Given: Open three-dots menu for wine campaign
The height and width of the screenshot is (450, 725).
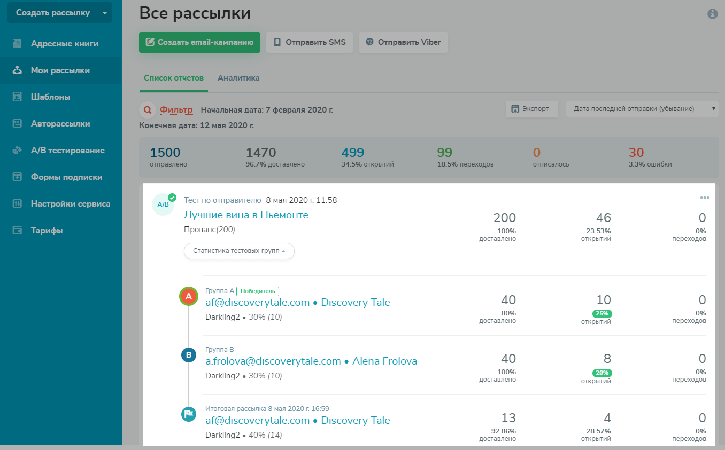Looking at the screenshot, I should coord(704,198).
